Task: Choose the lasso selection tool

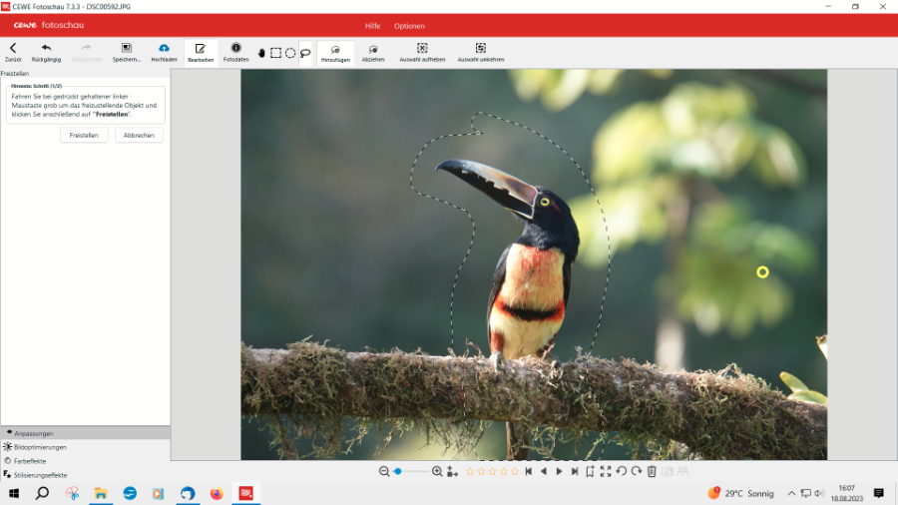Action: [x=305, y=53]
